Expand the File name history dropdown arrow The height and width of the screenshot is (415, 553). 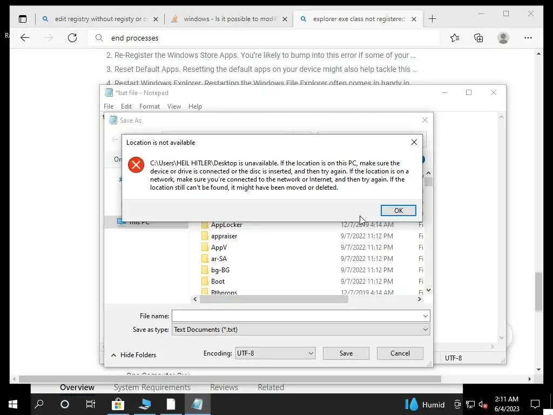click(426, 316)
